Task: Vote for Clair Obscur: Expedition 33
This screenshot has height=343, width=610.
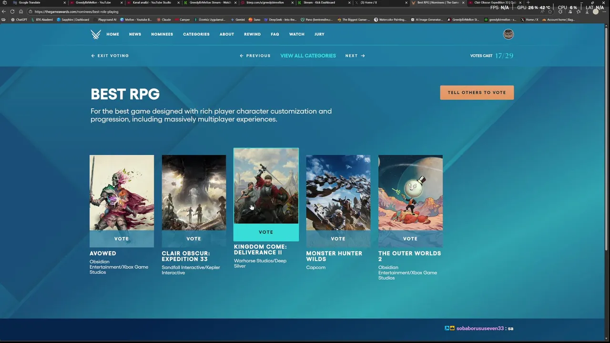Action: 193,239
